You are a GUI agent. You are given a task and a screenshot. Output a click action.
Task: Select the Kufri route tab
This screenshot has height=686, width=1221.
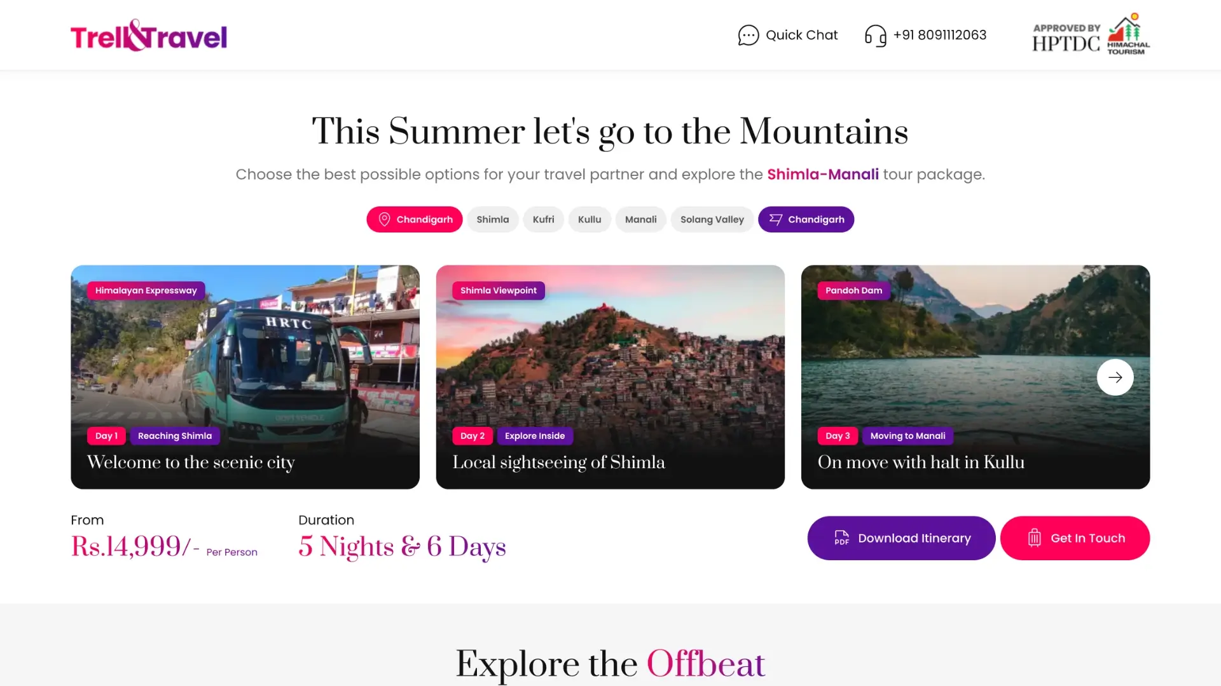pos(543,219)
